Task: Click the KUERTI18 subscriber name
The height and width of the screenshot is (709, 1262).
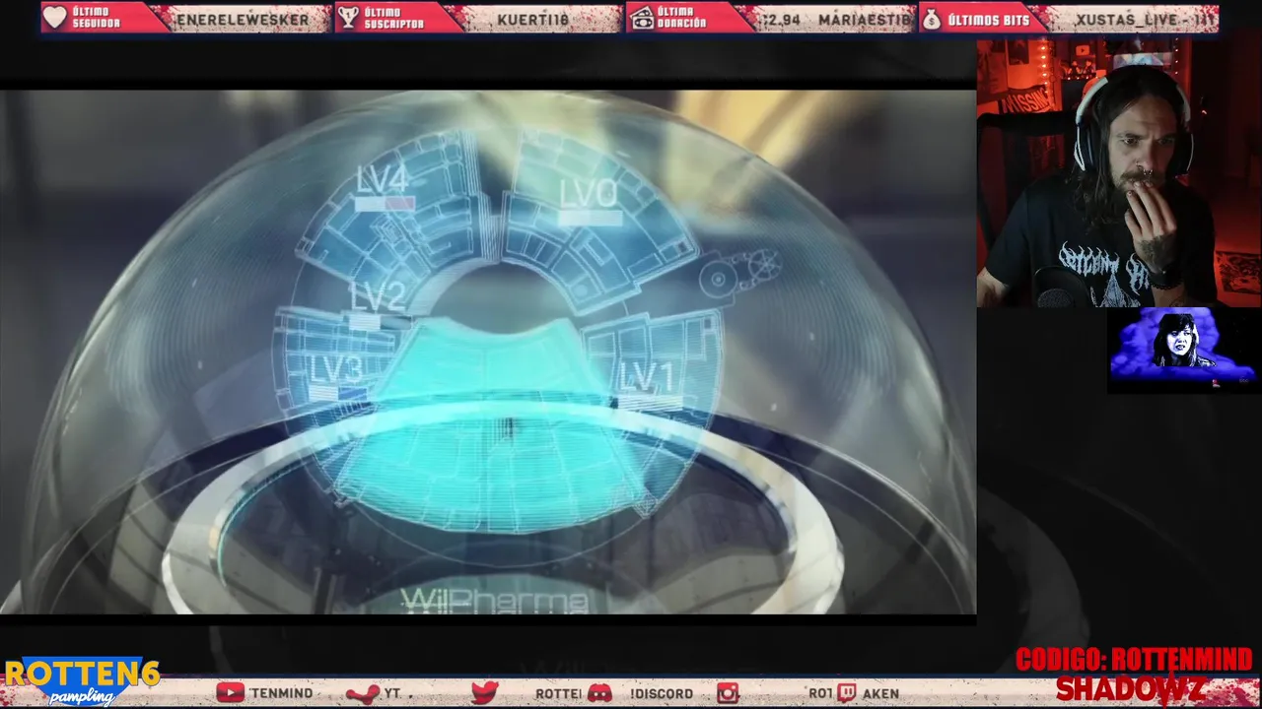Action: pyautogui.click(x=533, y=19)
